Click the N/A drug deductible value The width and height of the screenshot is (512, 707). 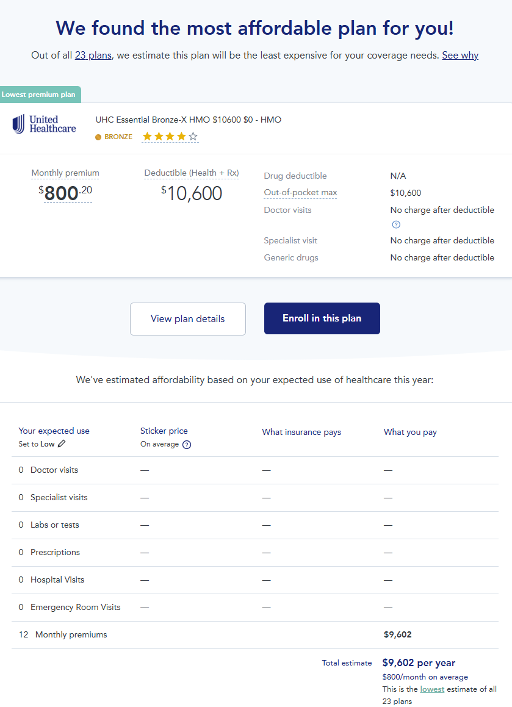coord(398,176)
